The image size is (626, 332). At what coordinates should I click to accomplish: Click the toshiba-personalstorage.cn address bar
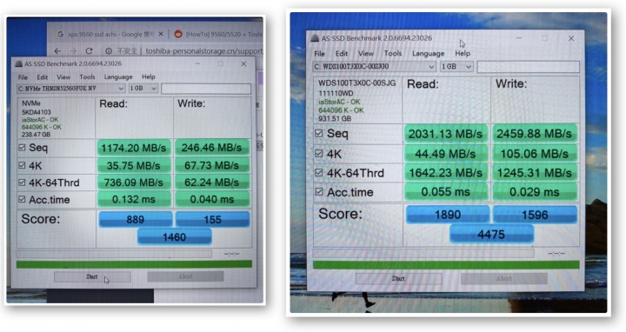203,51
